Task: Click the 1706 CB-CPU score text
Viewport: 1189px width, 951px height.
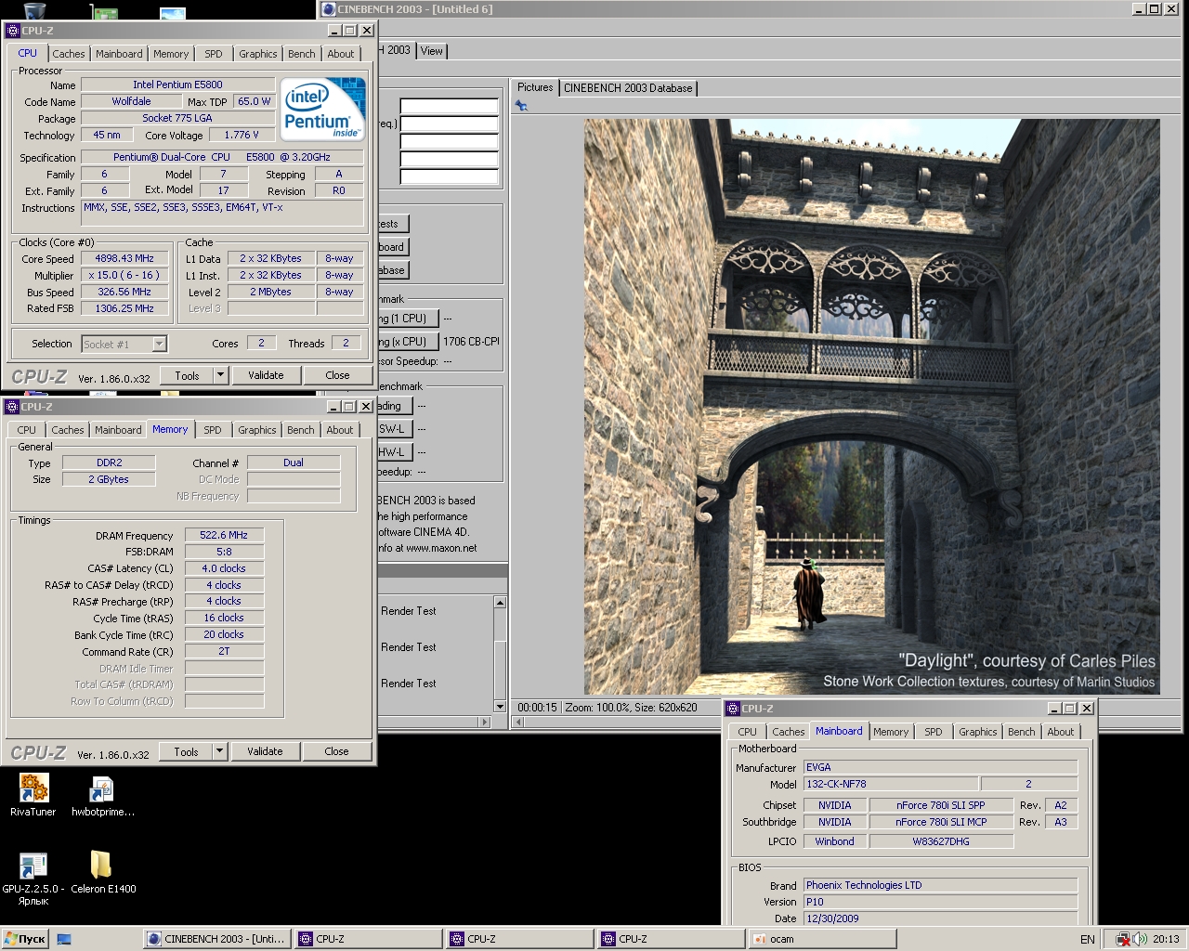Action: click(x=471, y=342)
